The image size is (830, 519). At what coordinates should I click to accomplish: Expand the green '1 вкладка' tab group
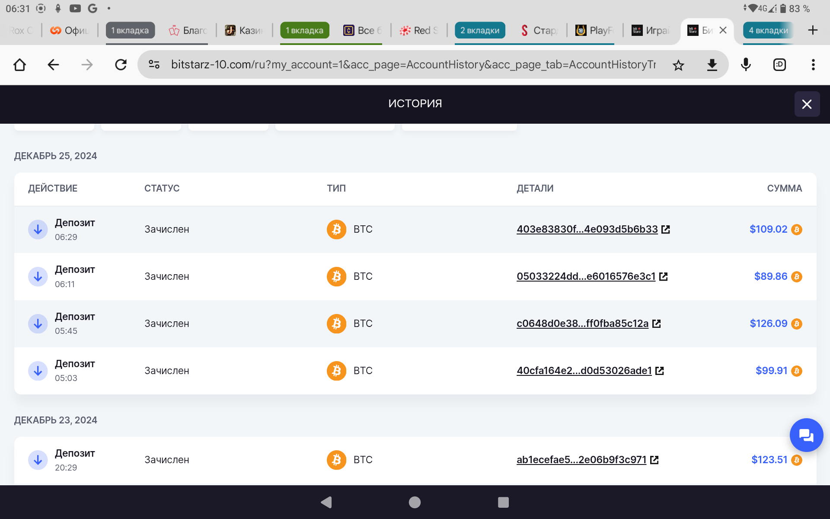[x=304, y=30]
